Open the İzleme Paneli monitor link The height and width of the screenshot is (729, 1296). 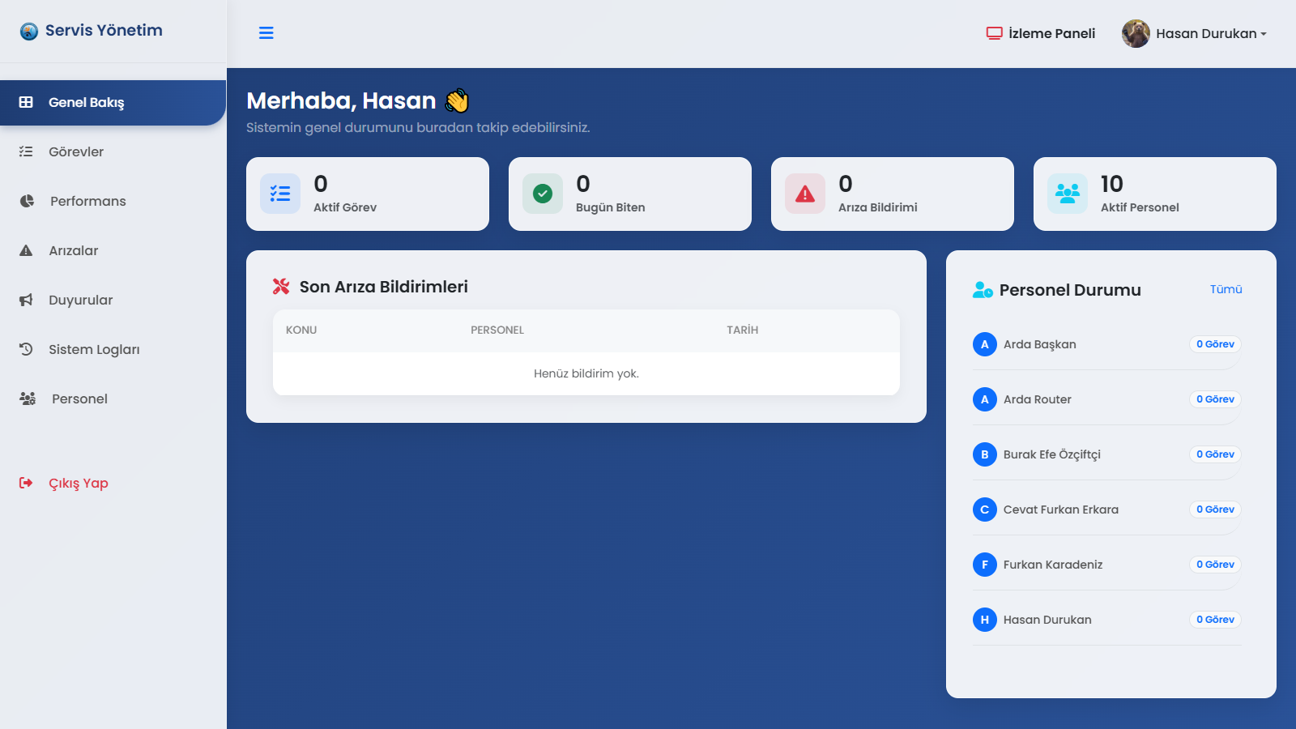(1040, 33)
